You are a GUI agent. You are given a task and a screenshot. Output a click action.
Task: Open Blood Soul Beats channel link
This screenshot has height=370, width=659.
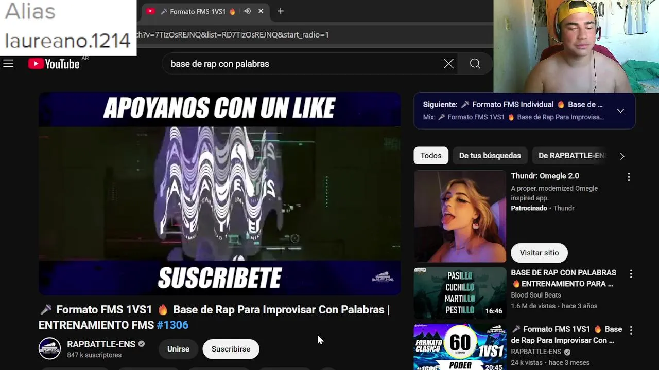[536, 295]
